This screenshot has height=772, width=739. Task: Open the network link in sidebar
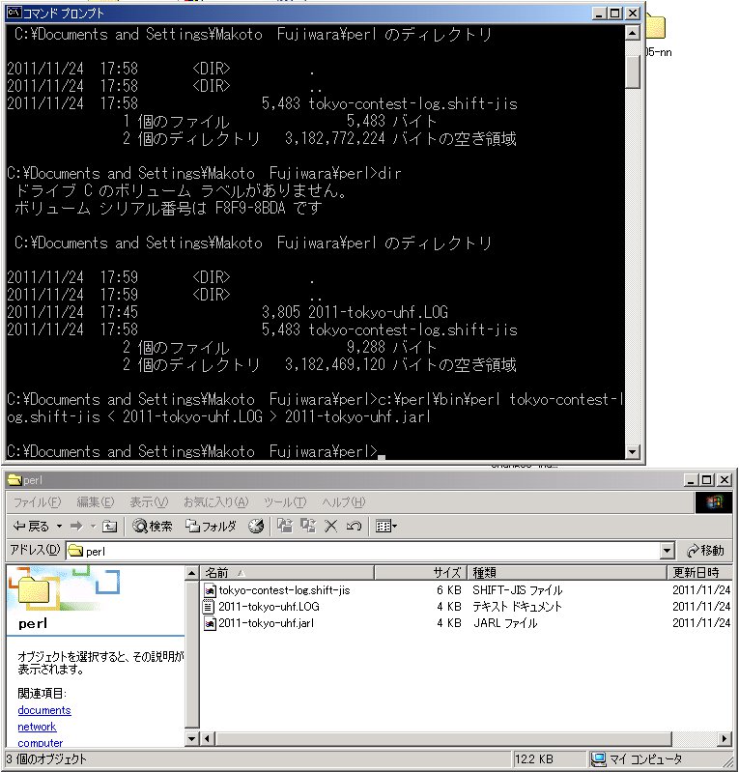tap(37, 727)
